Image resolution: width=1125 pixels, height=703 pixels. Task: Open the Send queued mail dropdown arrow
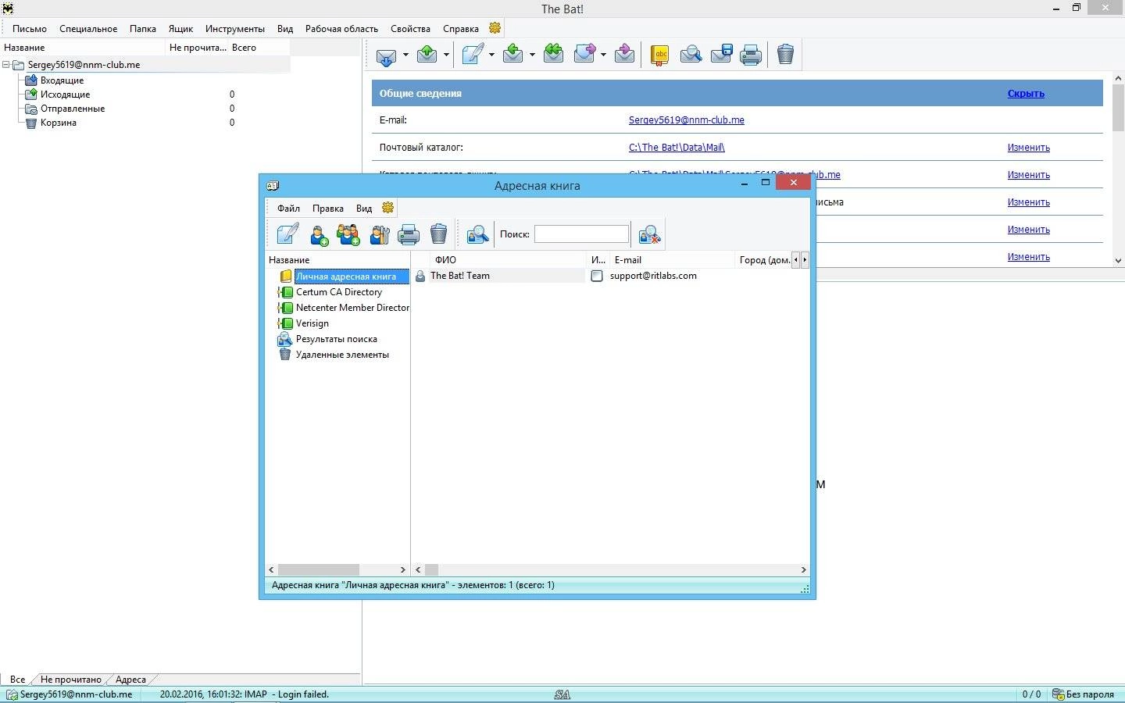coord(446,55)
